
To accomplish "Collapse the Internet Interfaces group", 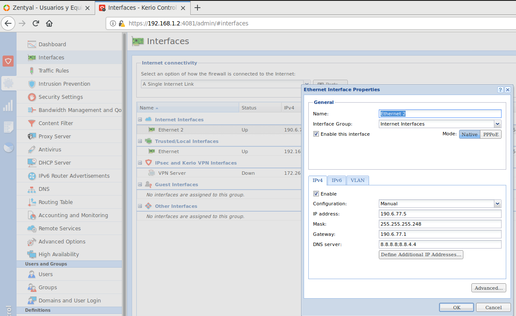I will click(x=140, y=120).
